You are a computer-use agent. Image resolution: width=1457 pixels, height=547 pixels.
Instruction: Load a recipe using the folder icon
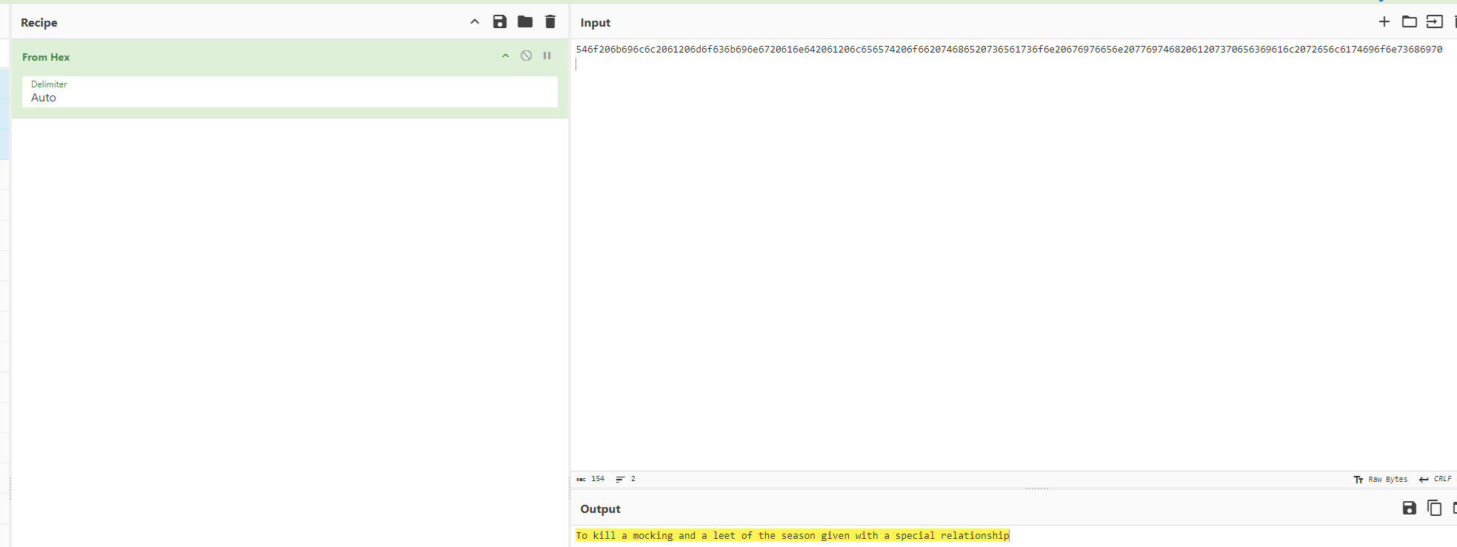(525, 22)
